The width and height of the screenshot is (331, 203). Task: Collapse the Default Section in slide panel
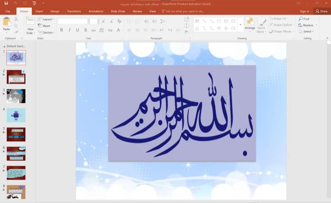(4, 46)
